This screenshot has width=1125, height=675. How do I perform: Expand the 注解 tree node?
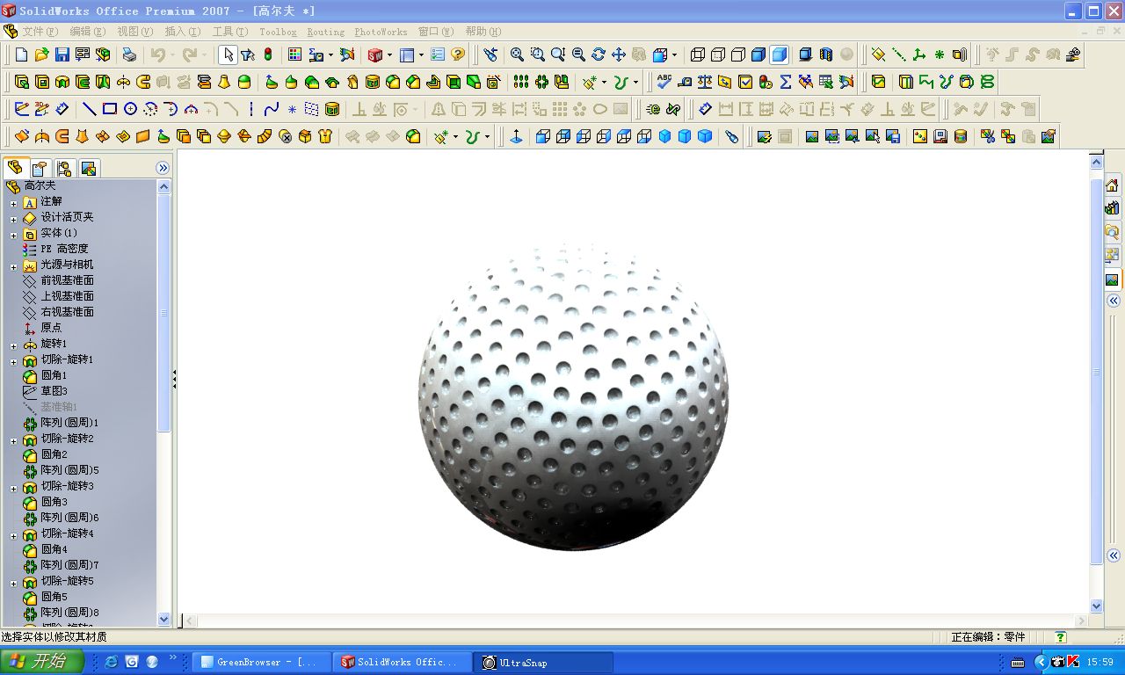[13, 203]
